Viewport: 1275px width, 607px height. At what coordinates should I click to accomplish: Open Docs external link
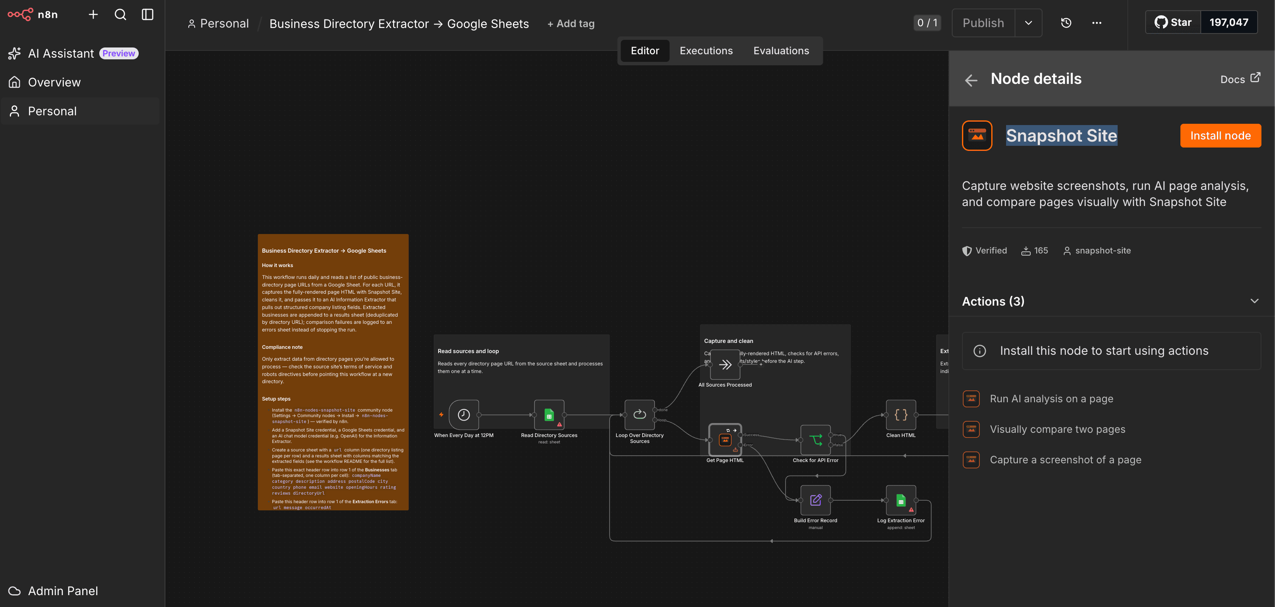[x=1240, y=79]
